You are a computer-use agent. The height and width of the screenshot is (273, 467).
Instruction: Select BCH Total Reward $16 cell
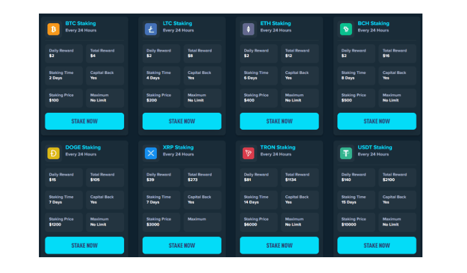[x=398, y=54]
